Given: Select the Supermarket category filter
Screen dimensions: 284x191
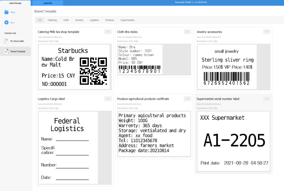Looking at the screenshot, I should [127, 20].
